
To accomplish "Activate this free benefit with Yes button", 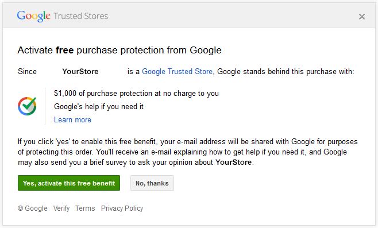I will tap(69, 183).
